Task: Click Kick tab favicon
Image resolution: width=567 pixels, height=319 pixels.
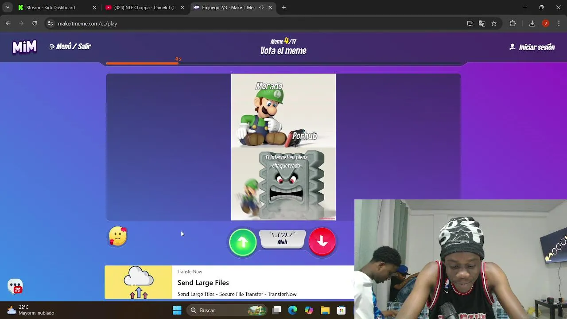Action: click(x=20, y=8)
